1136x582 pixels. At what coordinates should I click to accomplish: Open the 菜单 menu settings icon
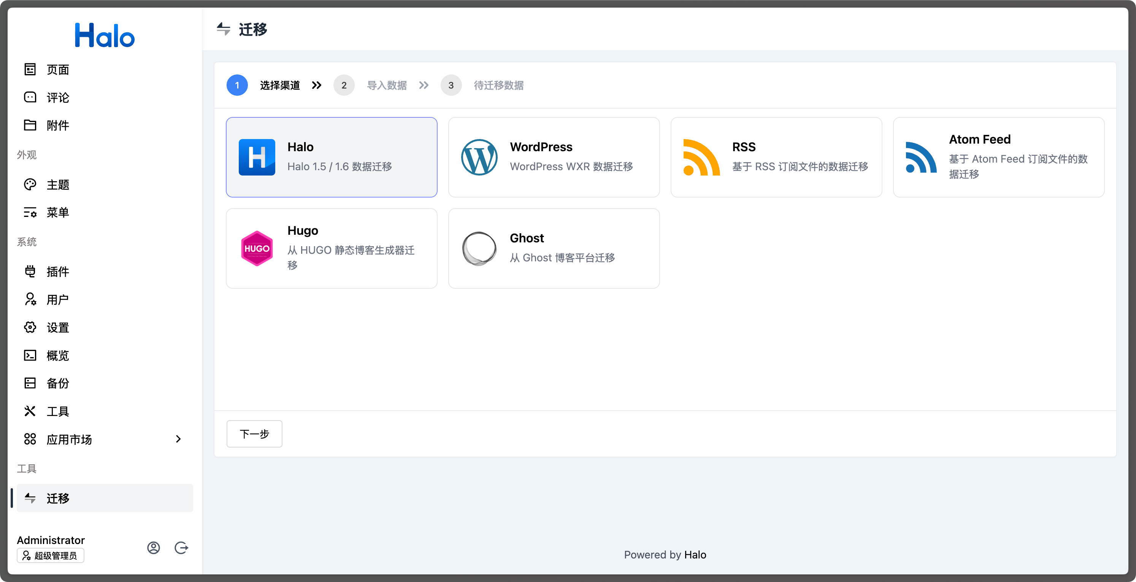[30, 212]
